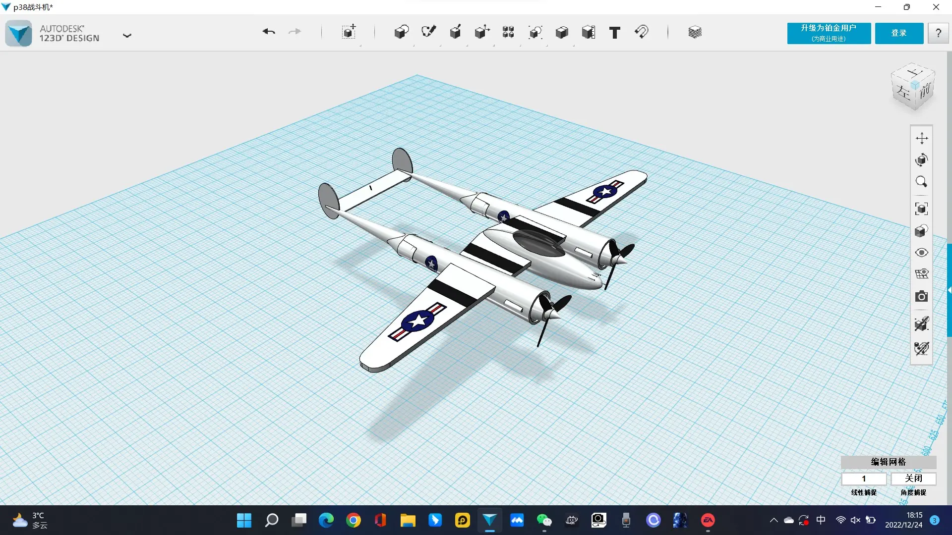Toggle the show/hide eye icon
Screen dimensions: 952x535
(922, 253)
